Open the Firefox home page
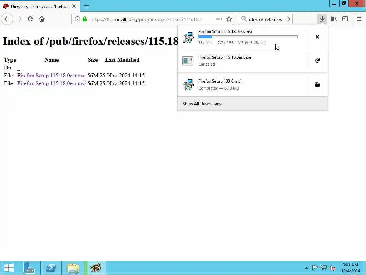The width and height of the screenshot is (366, 275). (42, 19)
